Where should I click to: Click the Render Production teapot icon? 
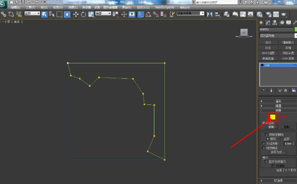click(284, 14)
